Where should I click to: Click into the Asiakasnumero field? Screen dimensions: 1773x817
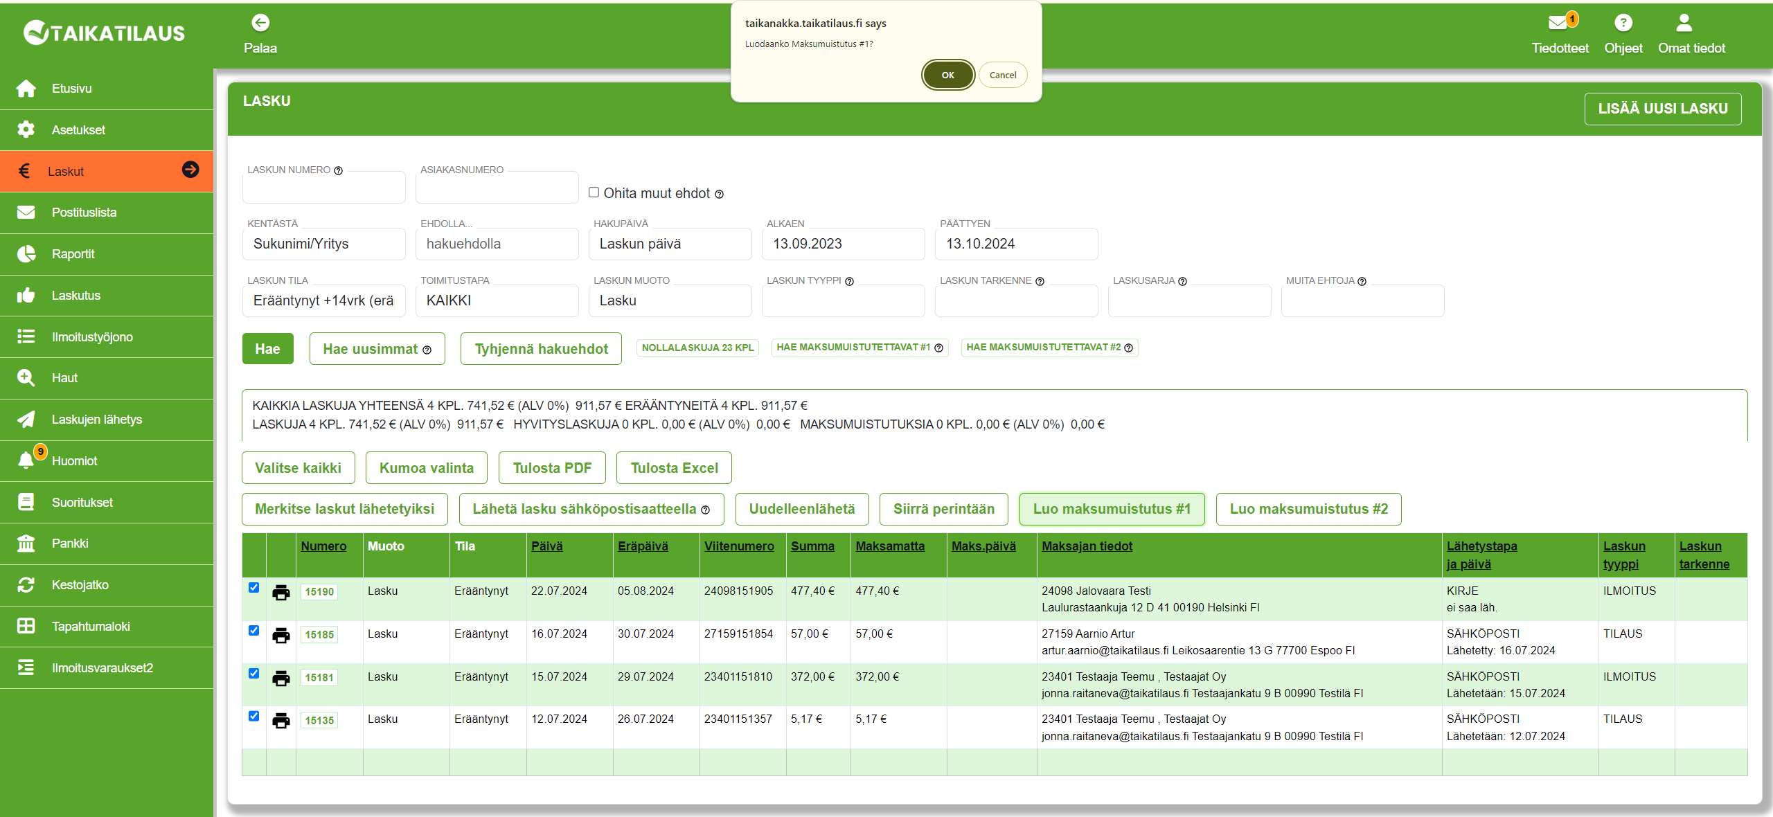pyautogui.click(x=497, y=187)
